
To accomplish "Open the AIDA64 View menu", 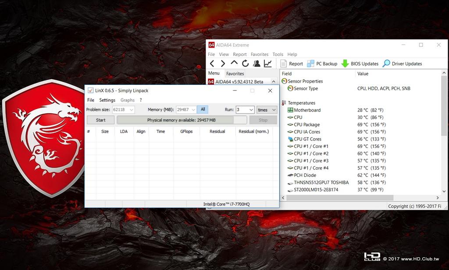I will click(x=224, y=54).
